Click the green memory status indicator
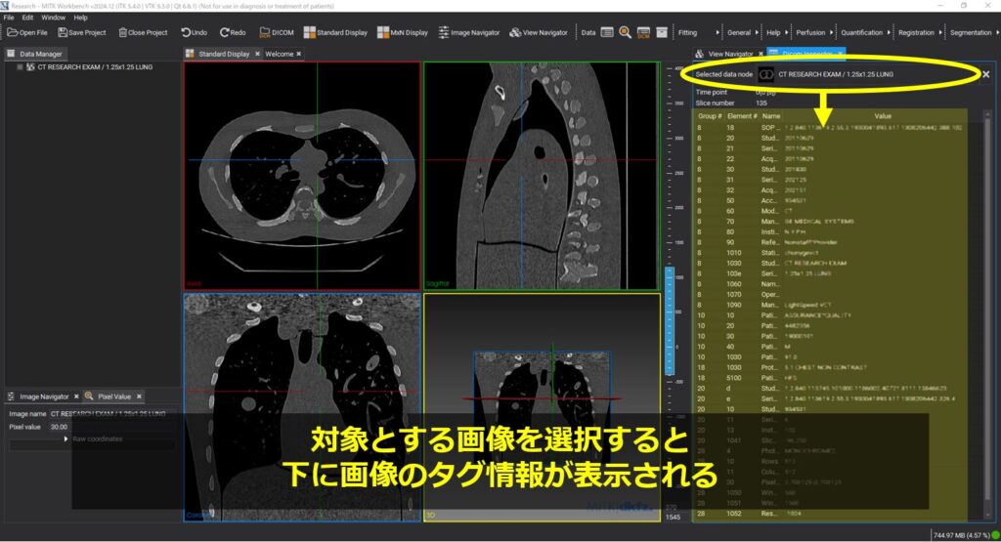Image resolution: width=1001 pixels, height=542 pixels. [x=996, y=535]
